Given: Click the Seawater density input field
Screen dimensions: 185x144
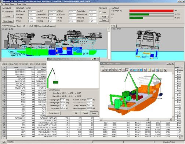Looking at the screenshot, I should click(92, 21).
